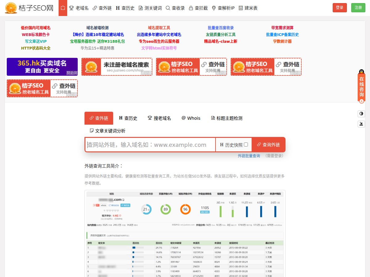Click the green 注册 button
Viewport: 370px width, 277px height.
point(358,8)
